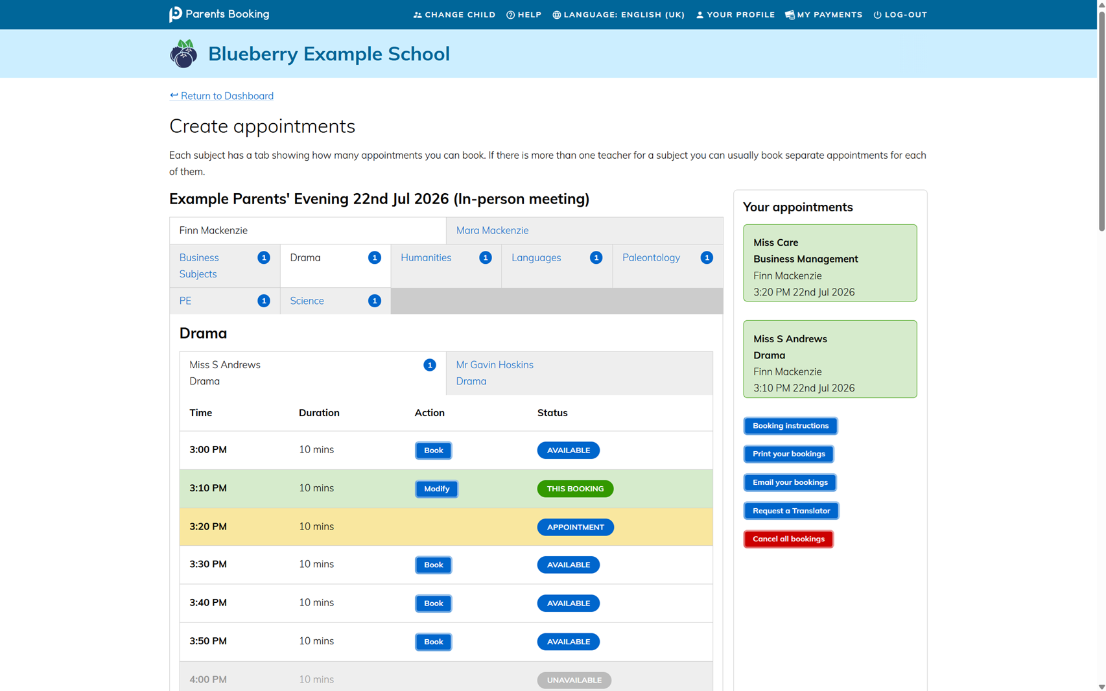The width and height of the screenshot is (1106, 691).
Task: Open the Change Child menu item
Action: coord(454,15)
